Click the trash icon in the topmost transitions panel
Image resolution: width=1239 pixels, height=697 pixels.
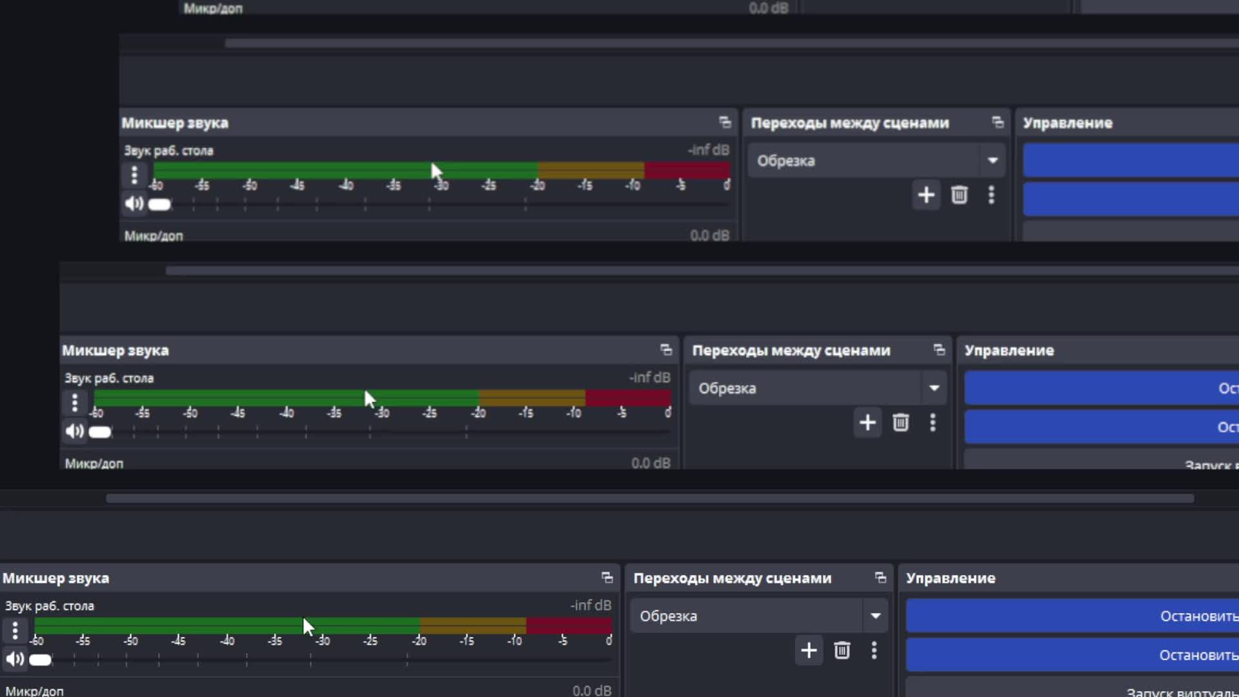[959, 195]
